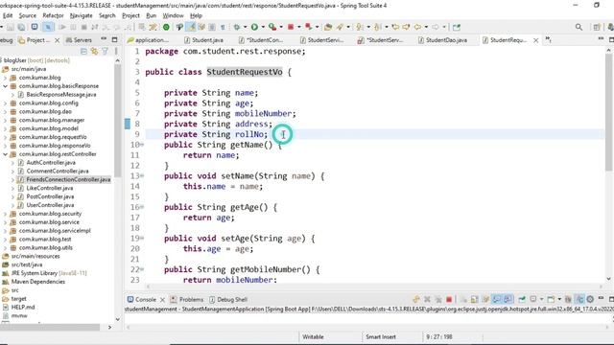The height and width of the screenshot is (345, 614).
Task: Toggle Scroll Lock in Console toolbar
Action: pos(474,300)
